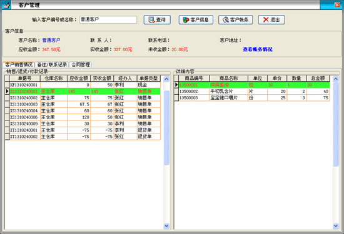344x234 pixels.
Task: Click the 查询 search button
Action: (157, 20)
